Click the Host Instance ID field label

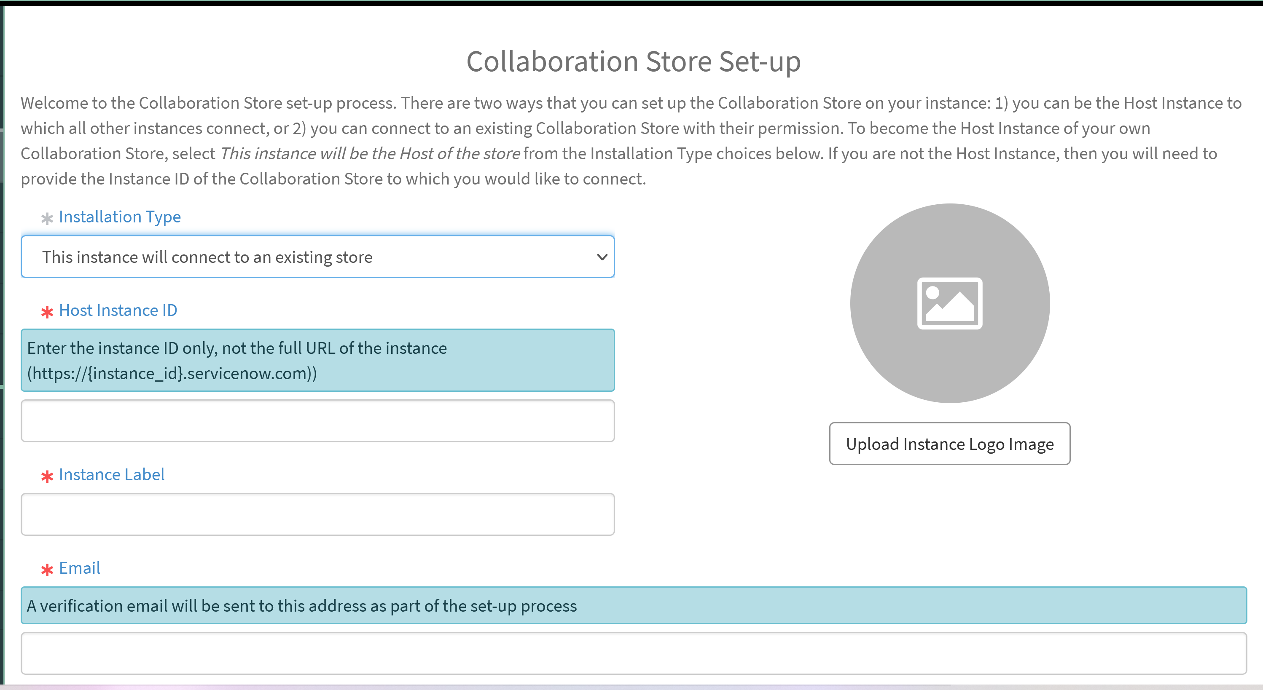point(118,310)
